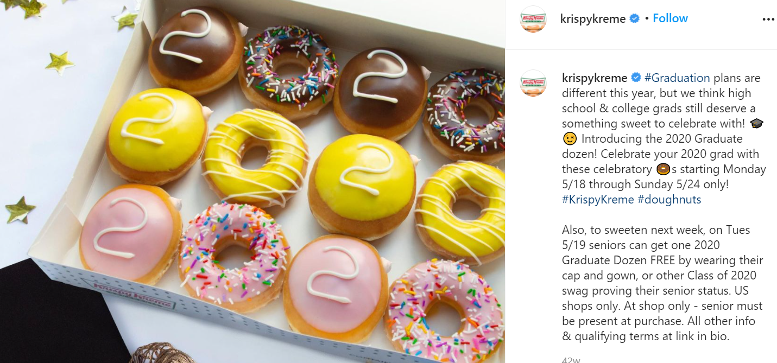Click the doughnut box photo

coord(252,181)
